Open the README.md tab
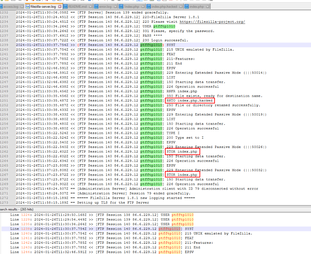This screenshot has width=311, height=254. [x=78, y=6]
